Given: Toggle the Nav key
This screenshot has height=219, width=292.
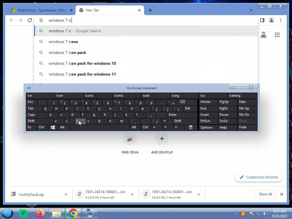Looking at the screenshot, I should 247,102.
